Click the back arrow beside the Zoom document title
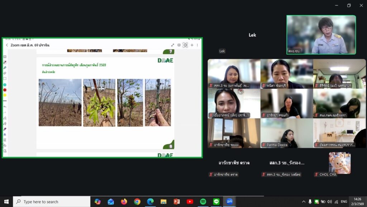The image size is (367, 207). (7, 45)
